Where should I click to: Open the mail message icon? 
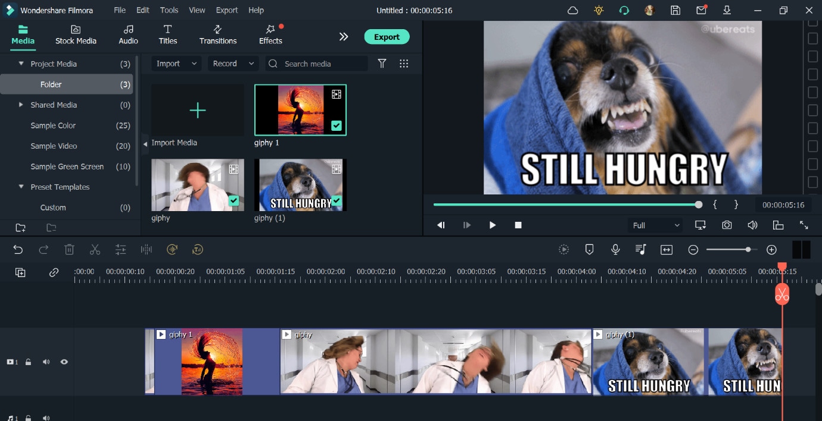click(x=702, y=10)
